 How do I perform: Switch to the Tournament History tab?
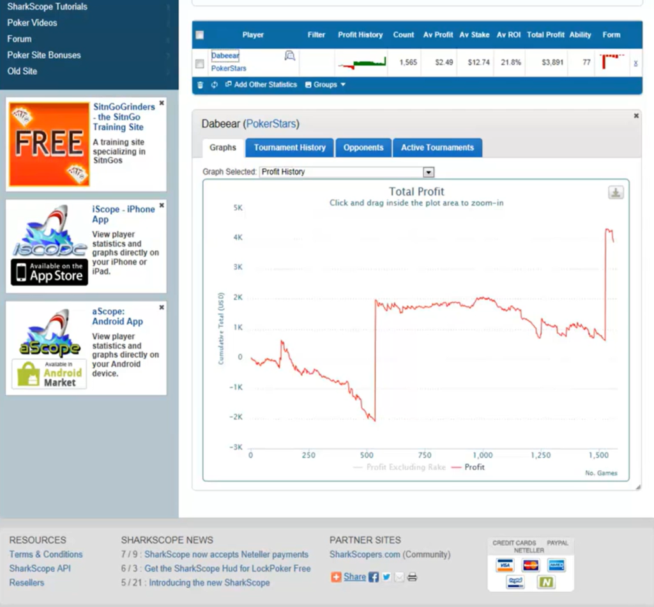tap(290, 148)
